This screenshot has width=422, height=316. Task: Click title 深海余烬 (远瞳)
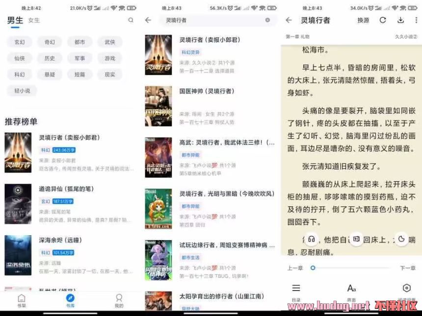(x=60, y=240)
